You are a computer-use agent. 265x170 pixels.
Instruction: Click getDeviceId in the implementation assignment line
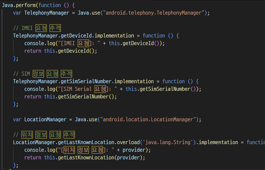point(75,36)
